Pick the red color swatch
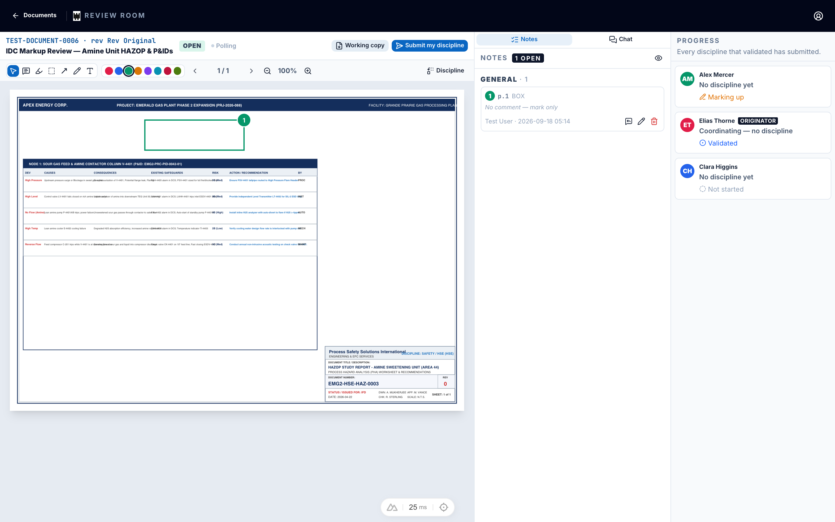Screen dimensions: 835x522 (109, 71)
